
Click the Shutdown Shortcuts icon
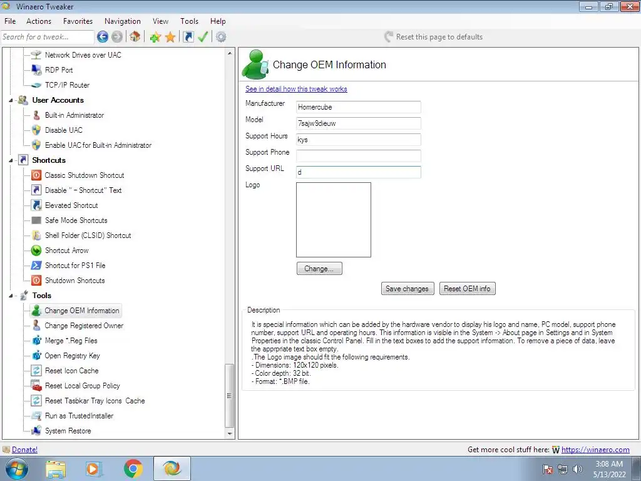pyautogui.click(x=36, y=281)
